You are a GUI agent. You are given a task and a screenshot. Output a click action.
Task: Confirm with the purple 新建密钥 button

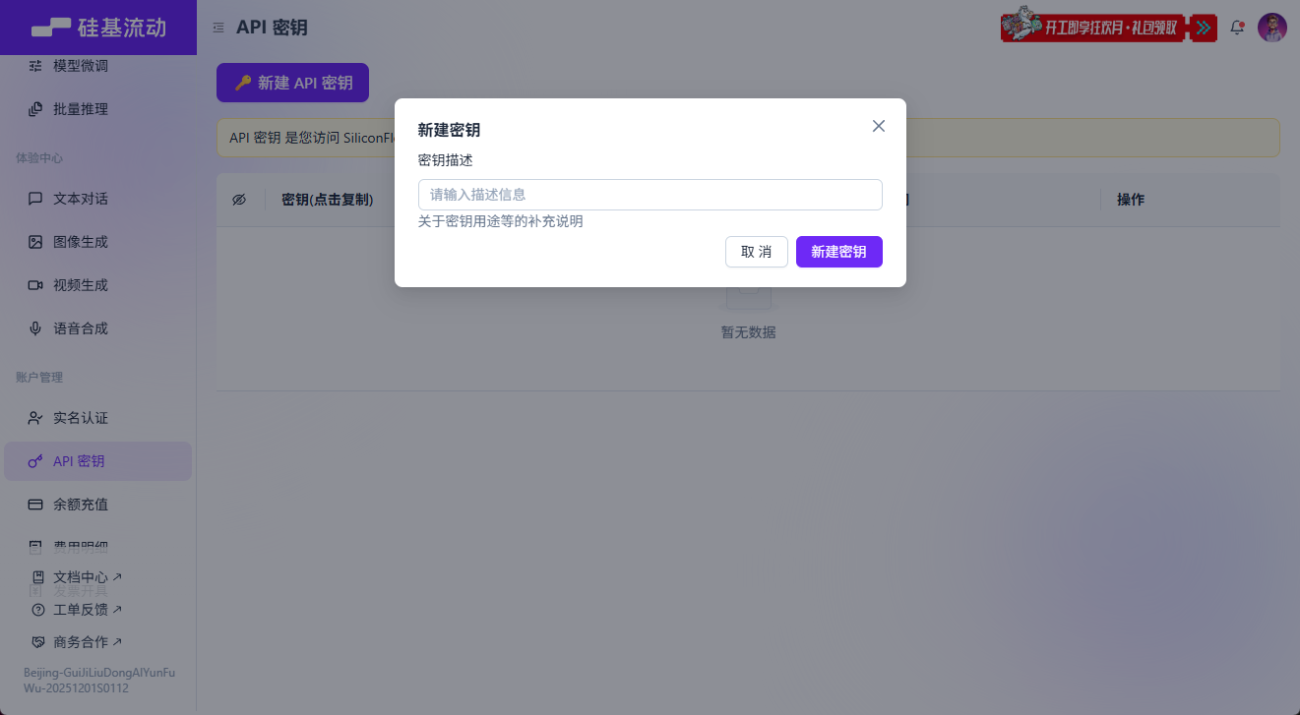point(838,252)
